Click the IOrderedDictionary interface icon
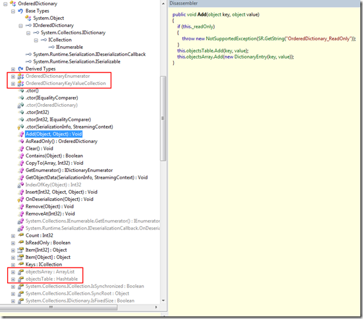 coord(28,25)
